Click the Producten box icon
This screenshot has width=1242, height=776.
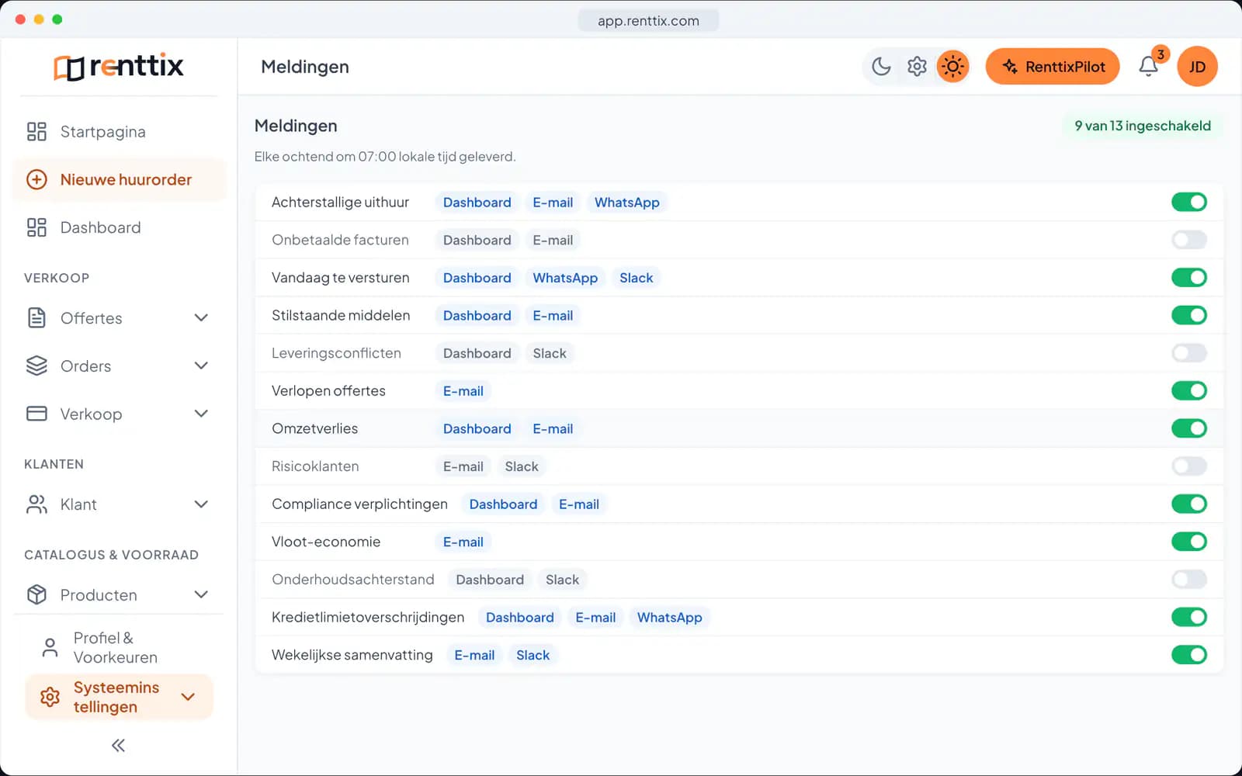[36, 595]
